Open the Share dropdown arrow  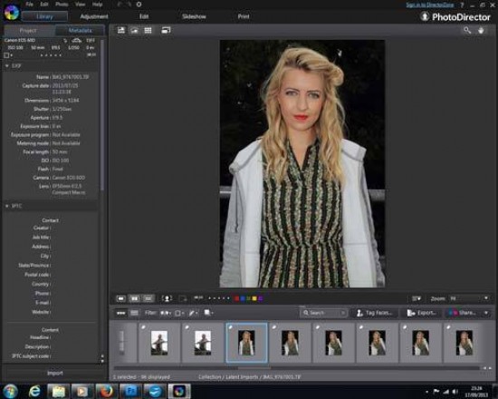486,313
